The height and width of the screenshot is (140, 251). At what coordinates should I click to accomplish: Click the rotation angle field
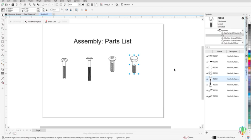pos(56,10)
